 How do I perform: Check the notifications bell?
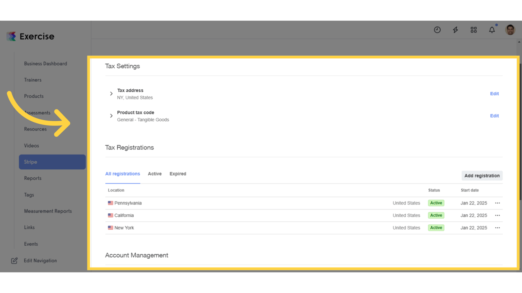pos(492,29)
